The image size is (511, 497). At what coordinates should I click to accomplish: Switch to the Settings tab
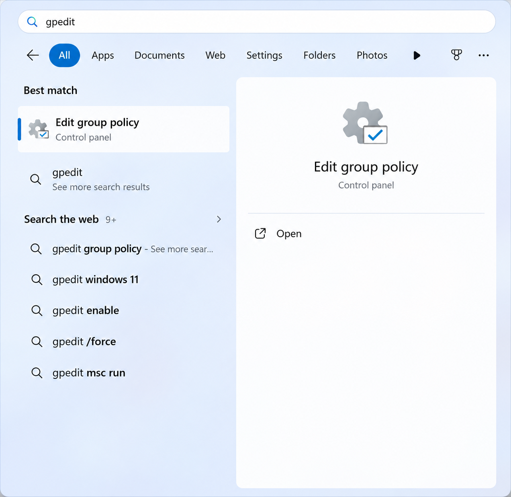[264, 55]
